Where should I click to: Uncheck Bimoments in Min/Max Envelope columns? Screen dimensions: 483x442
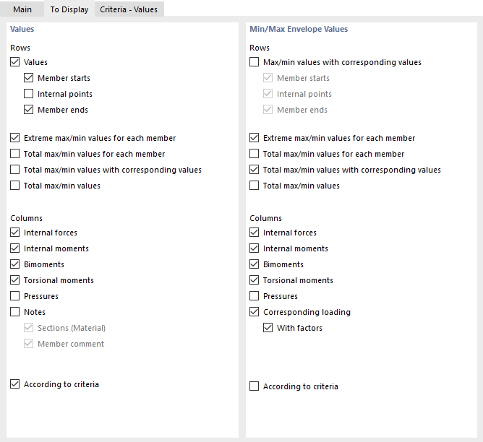[255, 264]
